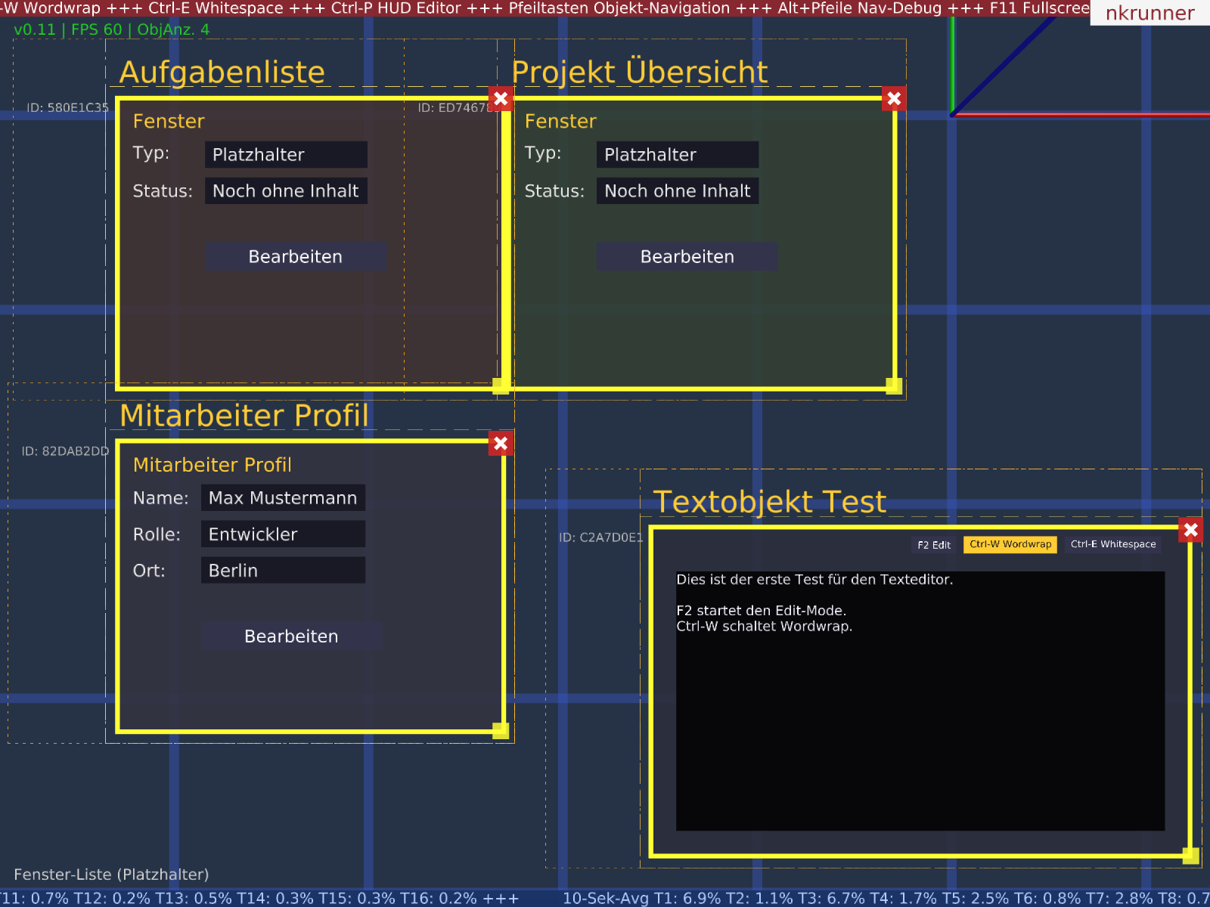This screenshot has height=907, width=1210.
Task: Click the bottom-right resize handle of Textobjekt Test
Action: pos(1191,855)
